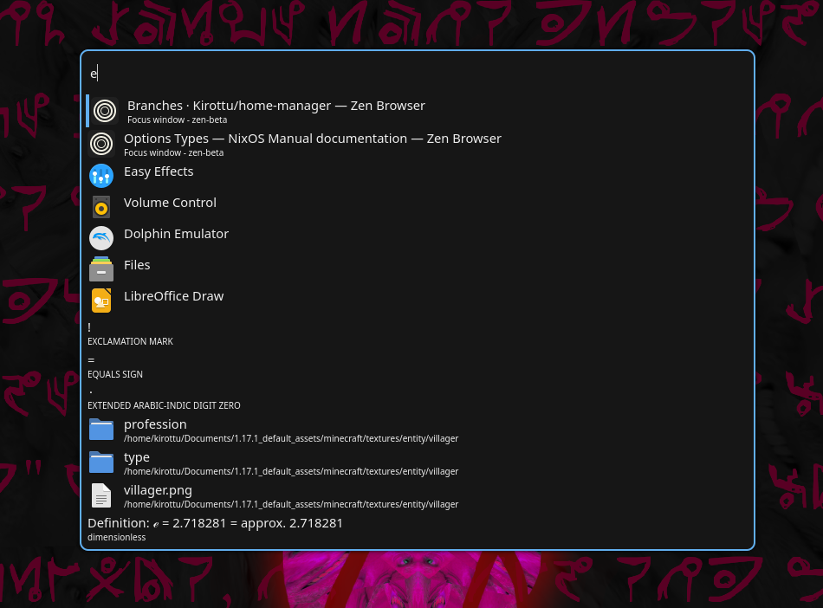This screenshot has height=608, width=823.
Task: Click the path text under profession
Action: coord(291,438)
